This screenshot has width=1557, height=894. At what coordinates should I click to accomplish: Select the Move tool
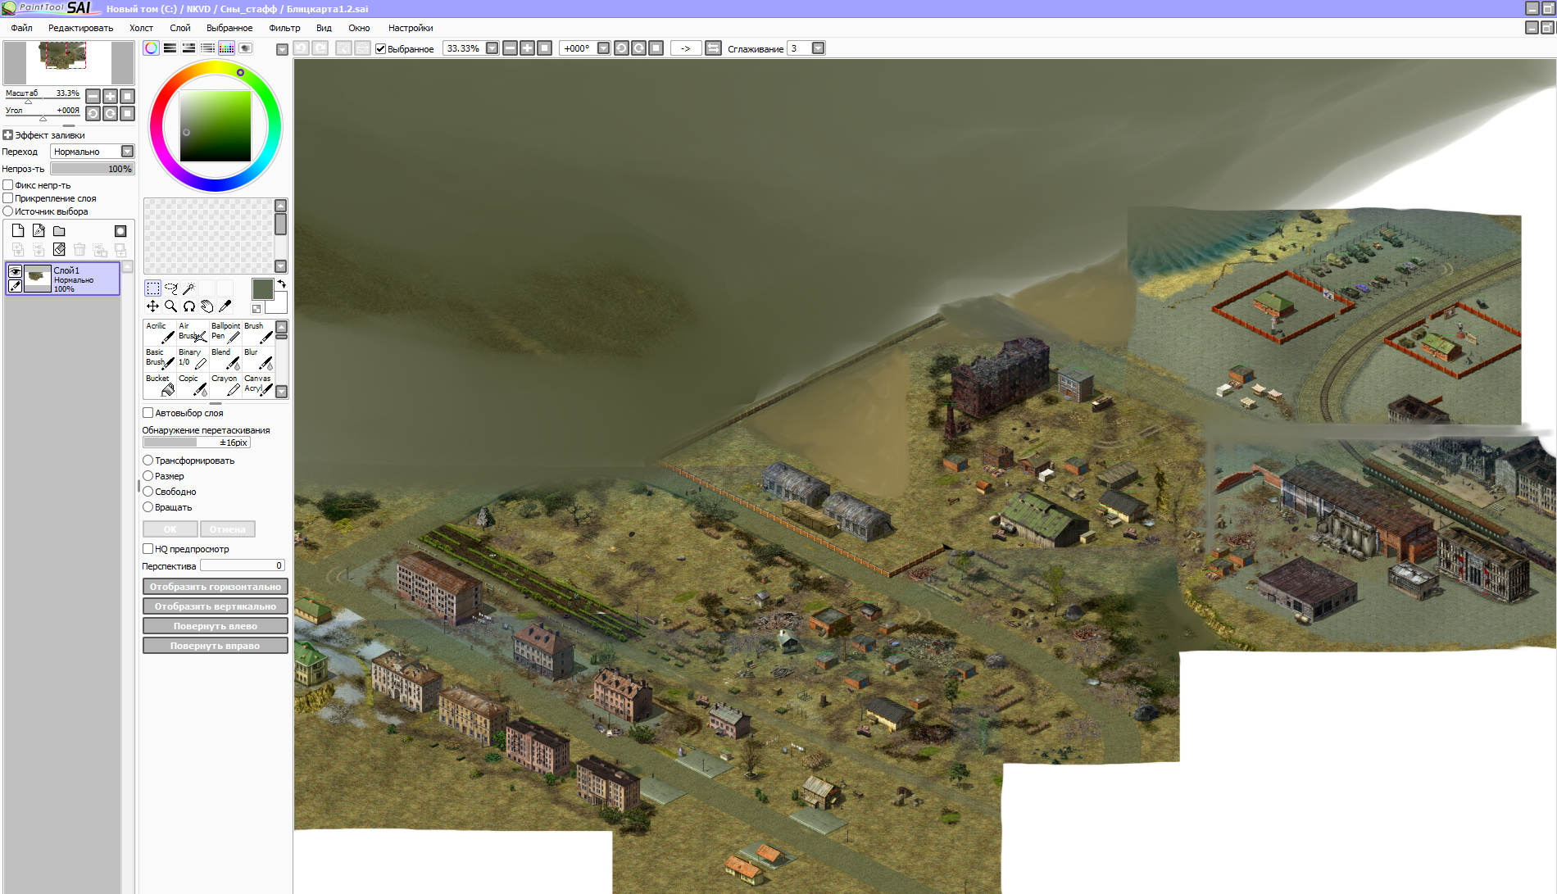coord(153,306)
